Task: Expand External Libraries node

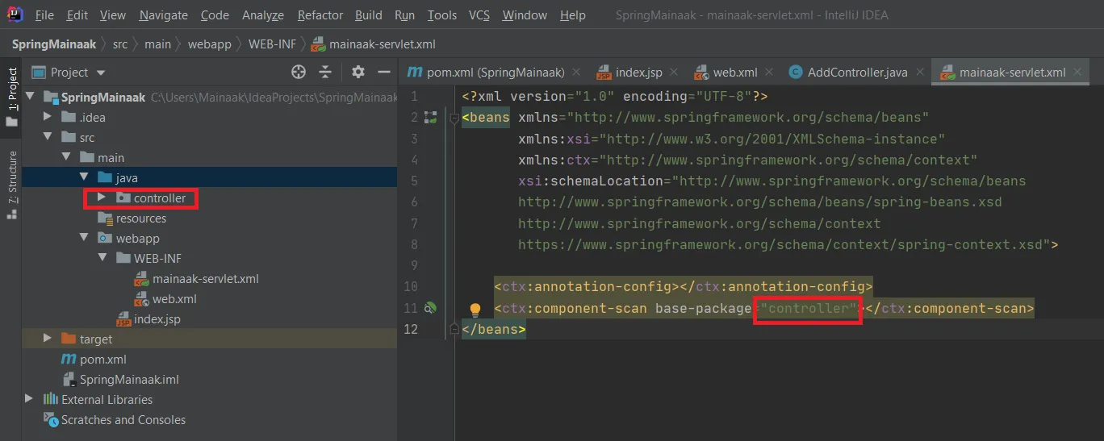Action: click(x=30, y=399)
